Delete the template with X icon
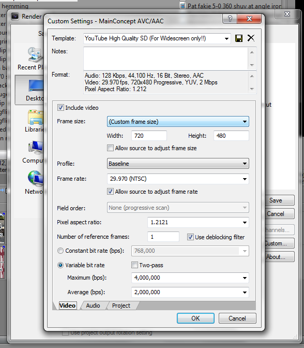The image size is (304, 348). click(x=251, y=38)
